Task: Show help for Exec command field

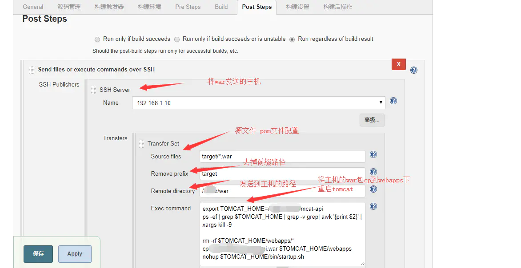Action: coord(373,206)
